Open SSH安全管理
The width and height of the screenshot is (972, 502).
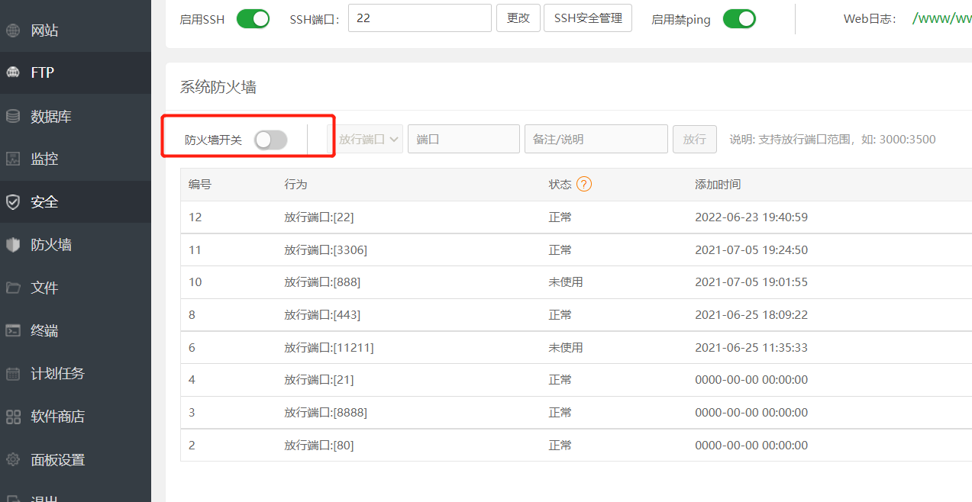[x=588, y=18]
